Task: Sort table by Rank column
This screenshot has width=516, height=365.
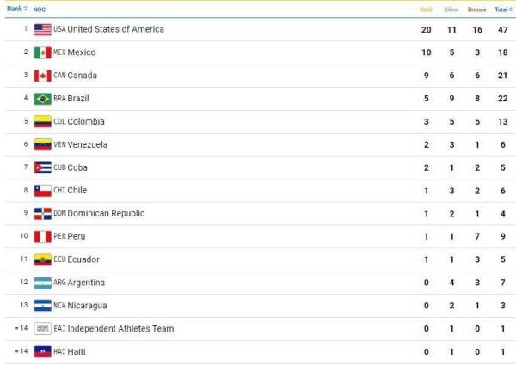Action: (x=16, y=9)
